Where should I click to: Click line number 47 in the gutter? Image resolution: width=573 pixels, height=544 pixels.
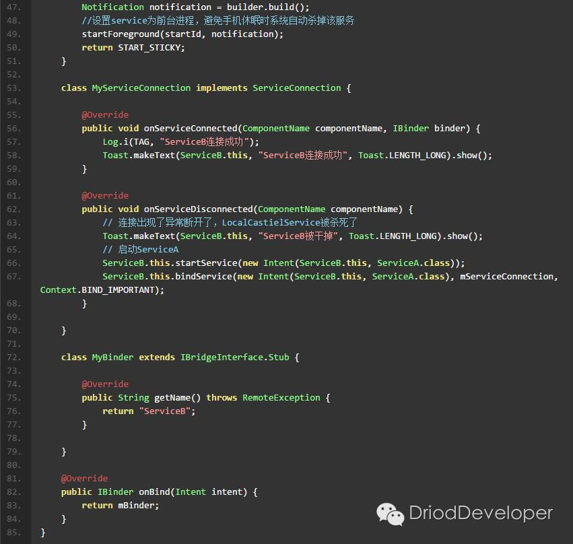click(x=13, y=7)
